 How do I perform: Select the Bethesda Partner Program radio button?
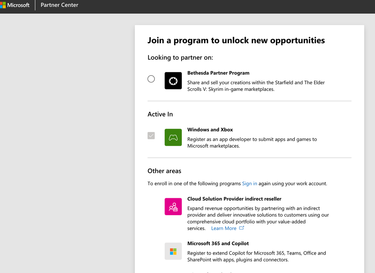pyautogui.click(x=151, y=79)
